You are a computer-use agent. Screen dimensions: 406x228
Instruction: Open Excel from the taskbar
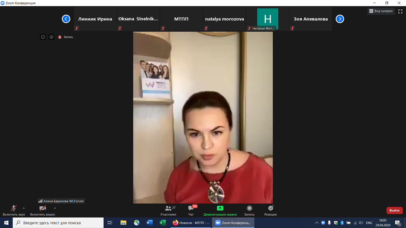(163, 223)
